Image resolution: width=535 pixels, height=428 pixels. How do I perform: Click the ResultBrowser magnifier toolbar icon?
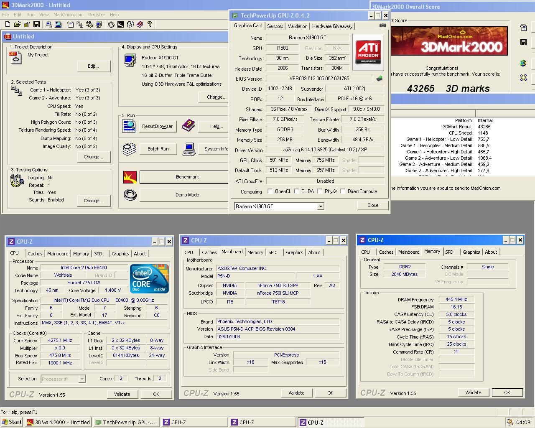[x=58, y=25]
